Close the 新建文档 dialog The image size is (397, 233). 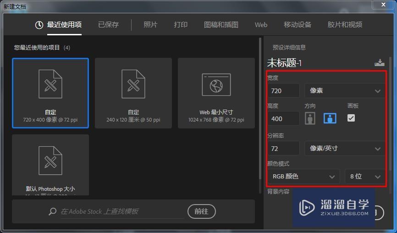pos(383,5)
